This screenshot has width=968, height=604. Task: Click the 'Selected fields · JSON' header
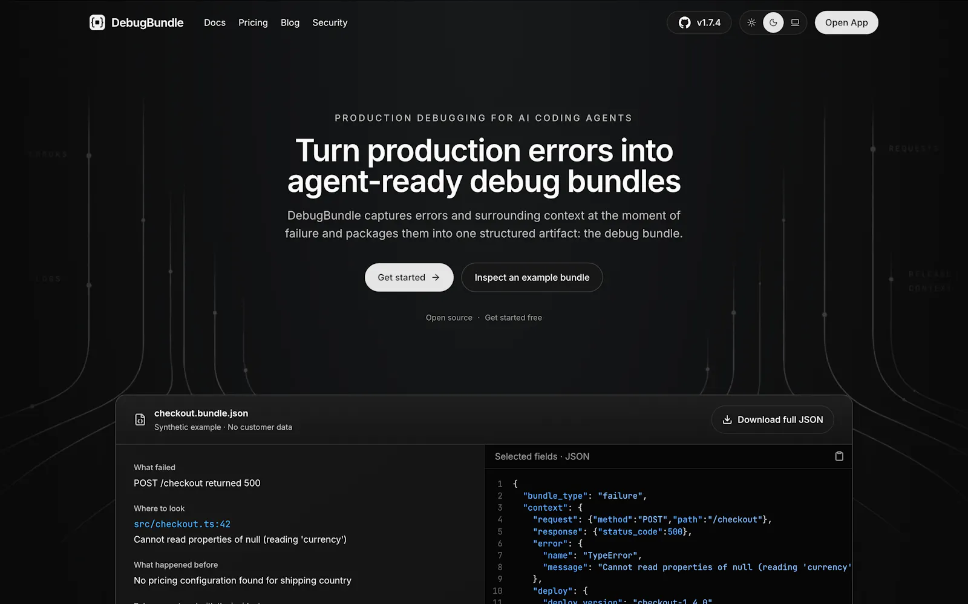click(x=542, y=456)
